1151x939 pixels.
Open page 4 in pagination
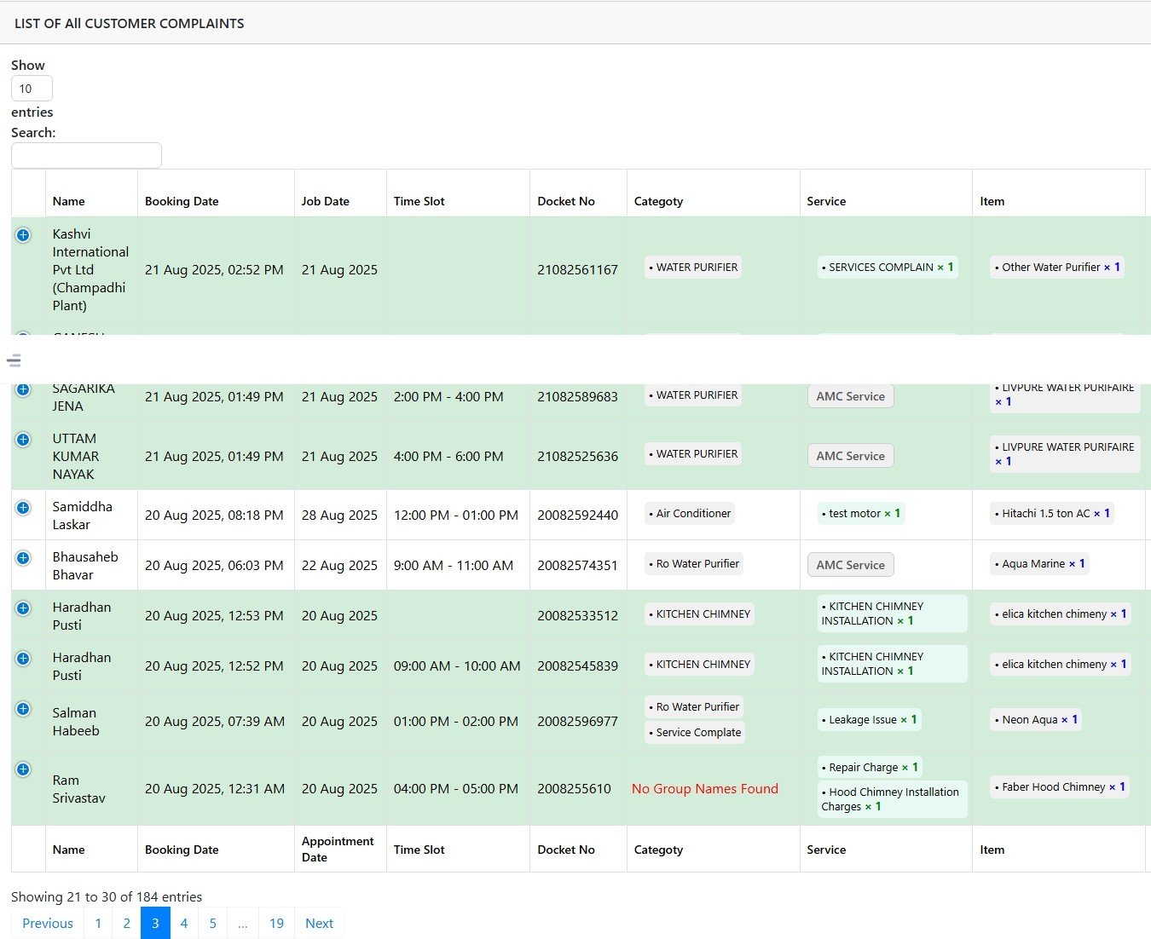pos(183,924)
